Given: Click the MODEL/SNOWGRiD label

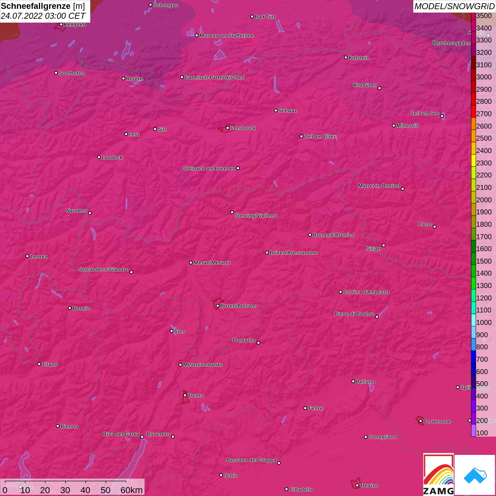Looking at the screenshot, I should pos(454,6).
